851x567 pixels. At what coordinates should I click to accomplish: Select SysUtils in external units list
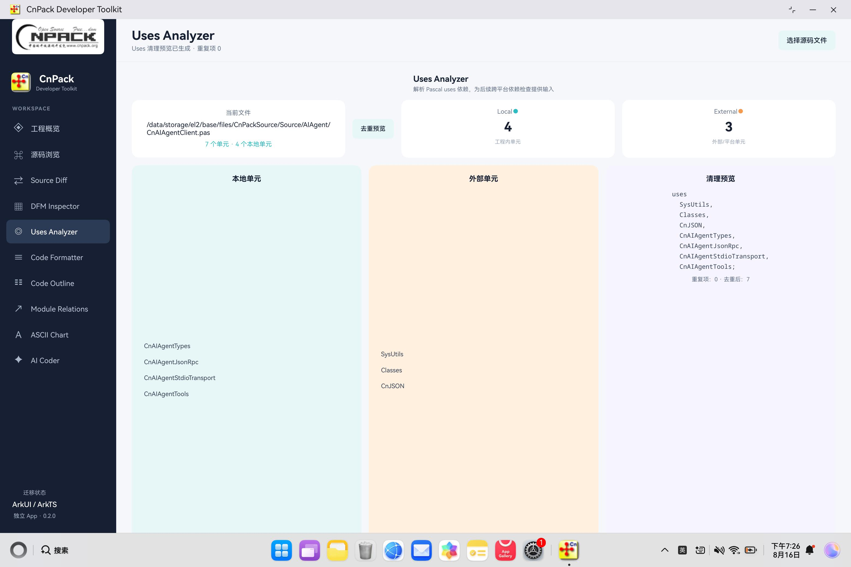tap(392, 354)
